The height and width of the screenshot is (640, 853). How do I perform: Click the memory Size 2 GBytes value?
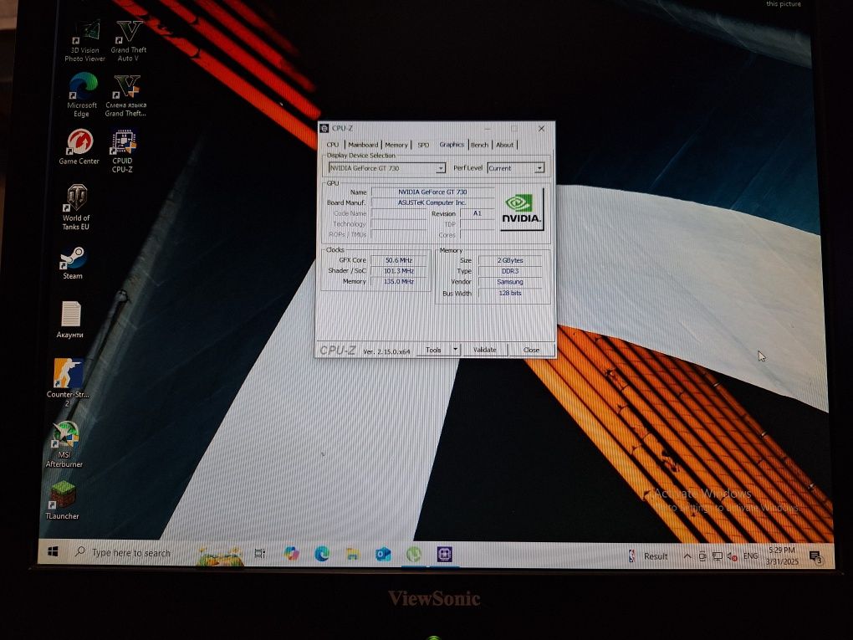tap(510, 261)
